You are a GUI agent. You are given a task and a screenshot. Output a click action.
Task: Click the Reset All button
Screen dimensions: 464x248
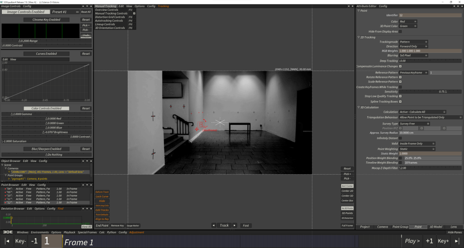[x=86, y=12]
